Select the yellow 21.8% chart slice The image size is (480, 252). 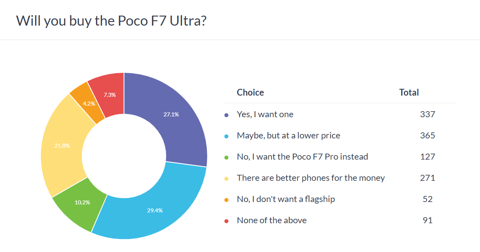tap(62, 146)
